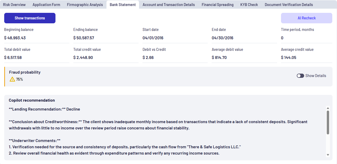Click the fraud probability warning icon
The width and height of the screenshot is (337, 164).
[x=12, y=79]
